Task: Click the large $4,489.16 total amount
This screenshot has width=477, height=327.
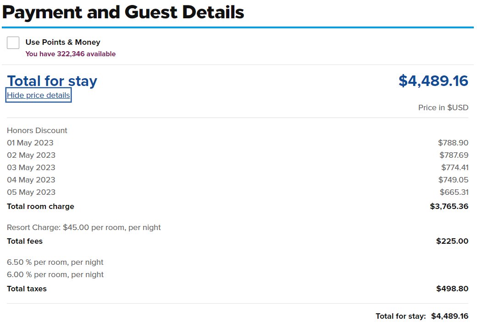Action: (x=433, y=81)
